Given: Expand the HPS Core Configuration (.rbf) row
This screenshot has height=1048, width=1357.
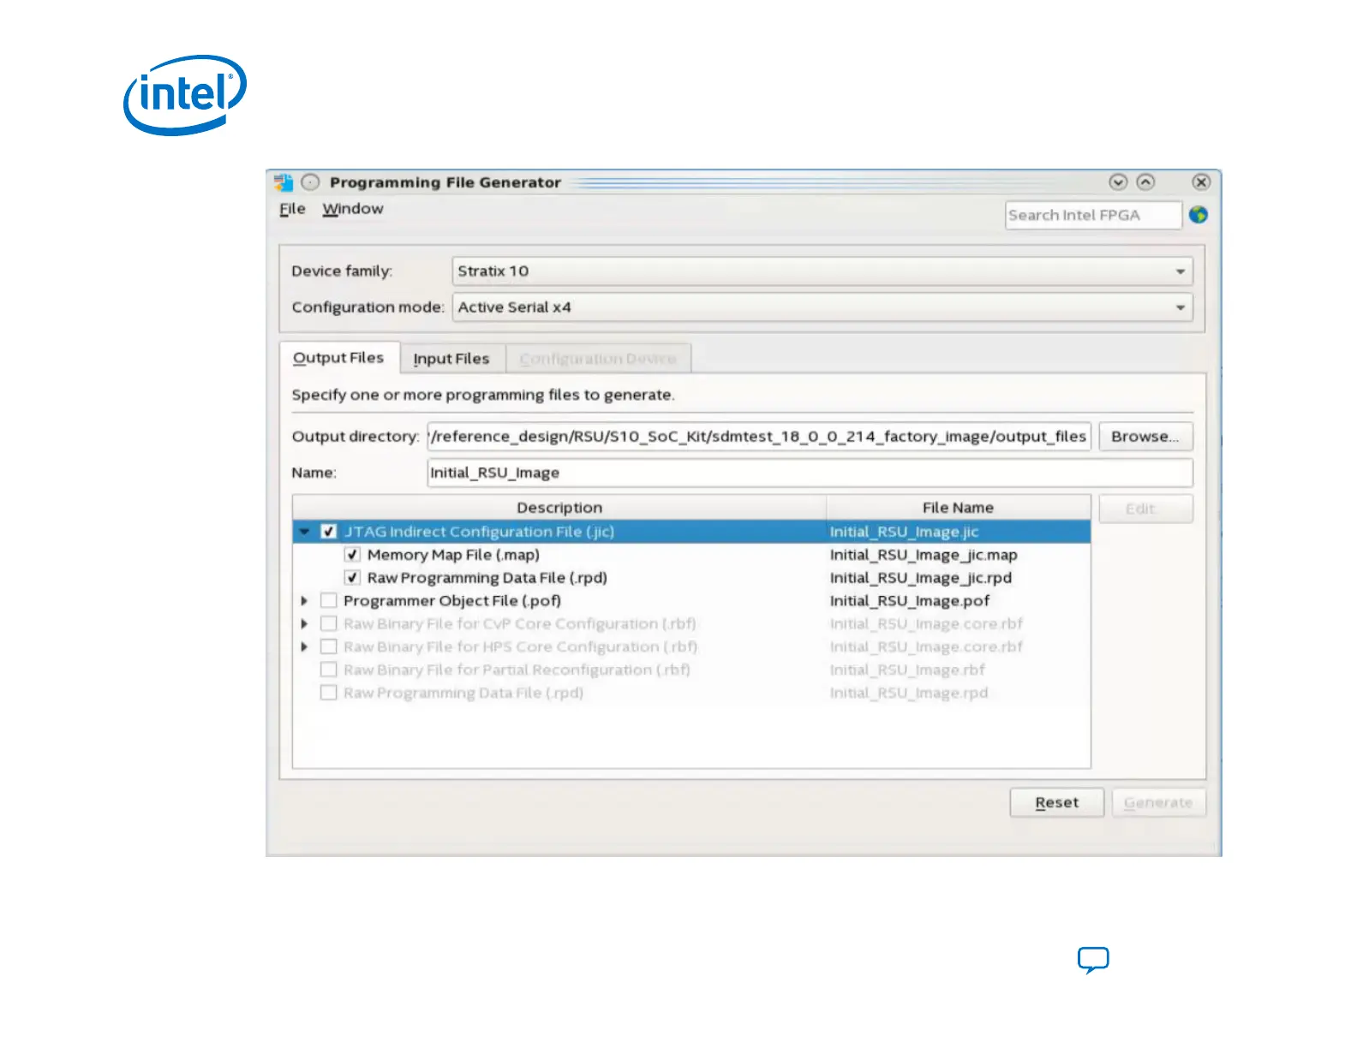Looking at the screenshot, I should [304, 647].
